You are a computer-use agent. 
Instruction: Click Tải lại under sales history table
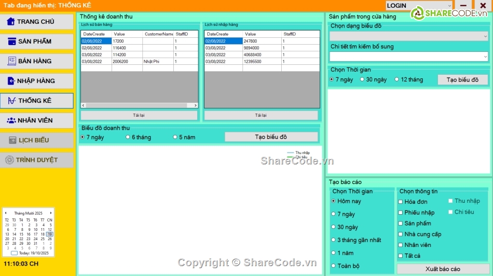(x=139, y=115)
